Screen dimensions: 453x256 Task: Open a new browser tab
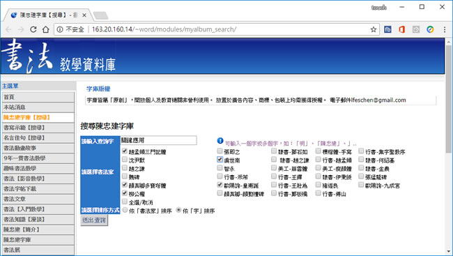(x=101, y=15)
